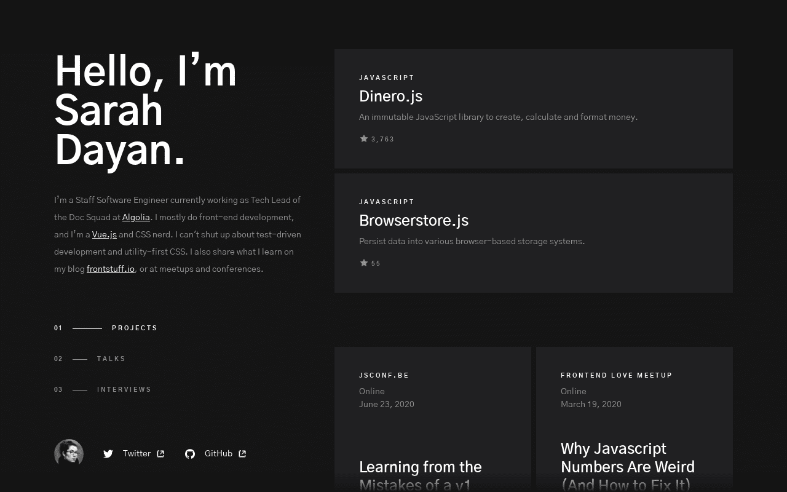Follow the Vue.js link
The height and width of the screenshot is (492, 787).
coord(105,234)
